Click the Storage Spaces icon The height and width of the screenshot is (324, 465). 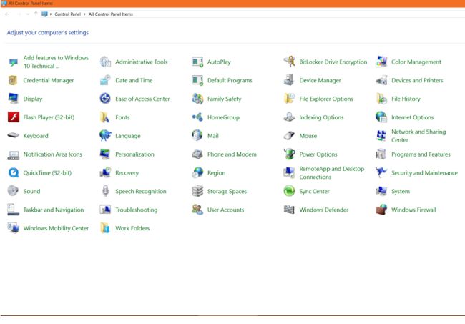[197, 191]
